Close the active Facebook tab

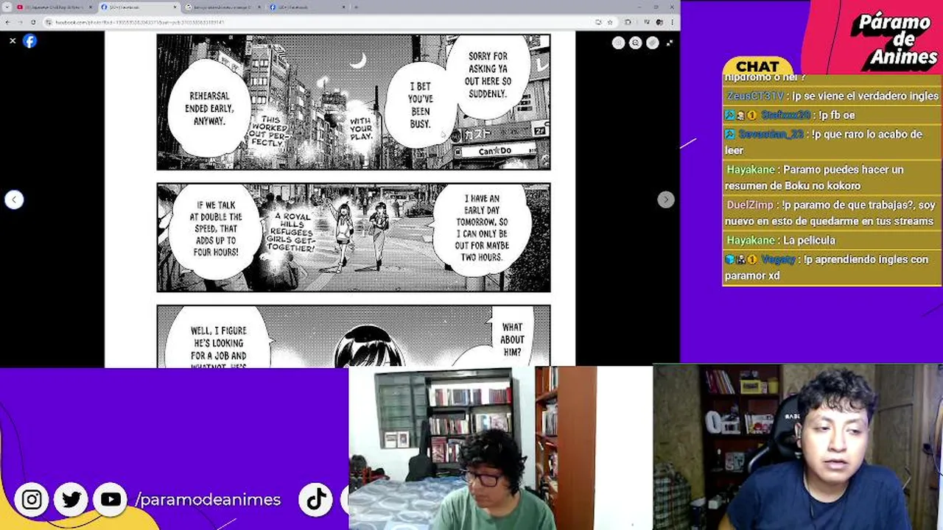click(x=175, y=8)
